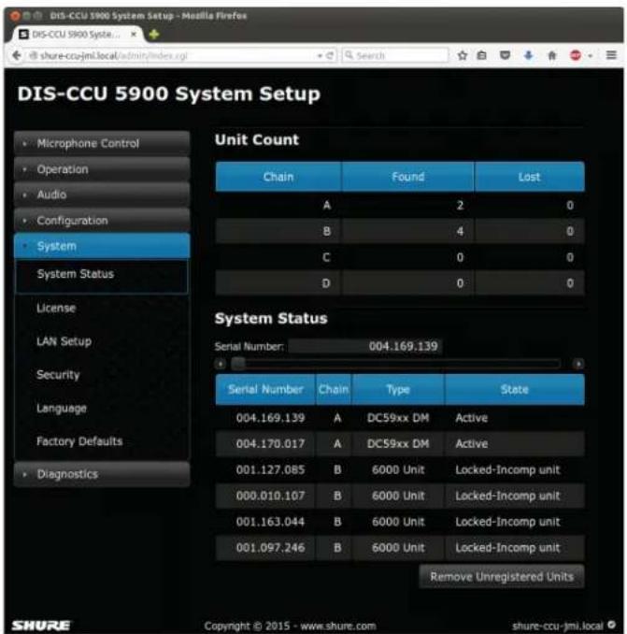
Task: Open the LAN Setup page
Action: click(64, 341)
